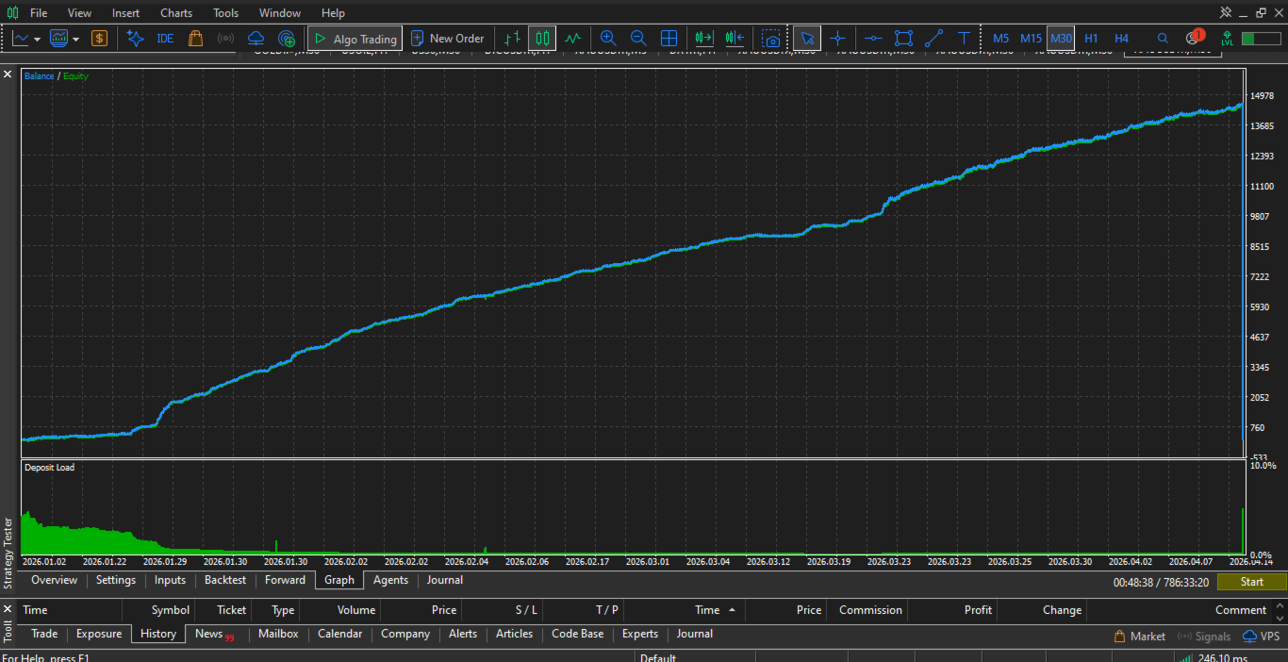Open the Agents tab
This screenshot has width=1288, height=662.
[x=390, y=580]
